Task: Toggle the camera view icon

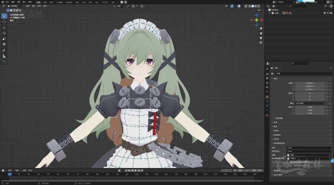Action: [261, 38]
